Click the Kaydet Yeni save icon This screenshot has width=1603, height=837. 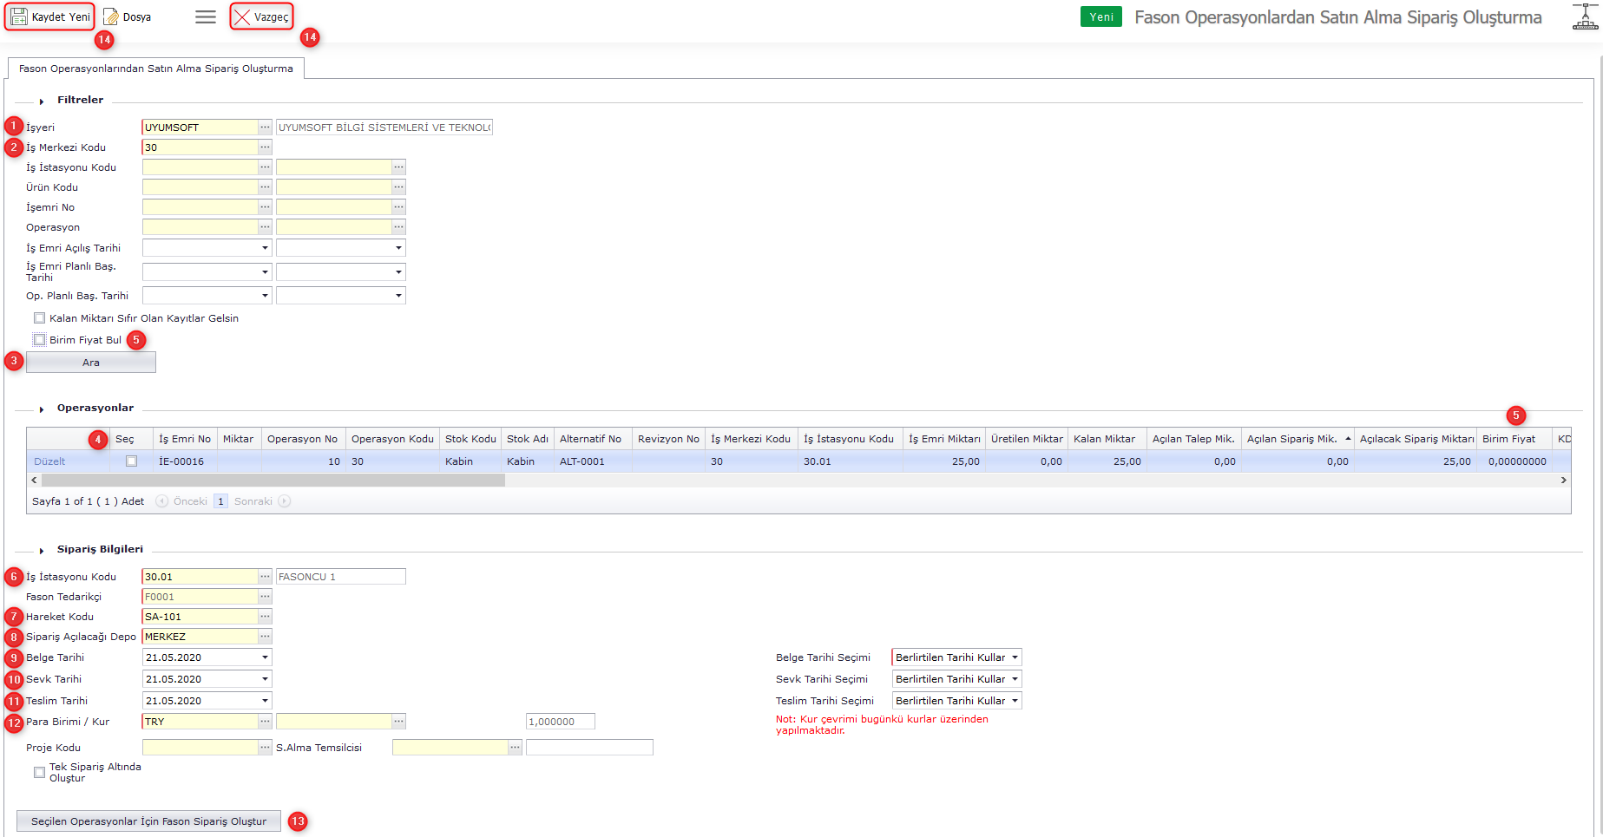[x=19, y=17]
